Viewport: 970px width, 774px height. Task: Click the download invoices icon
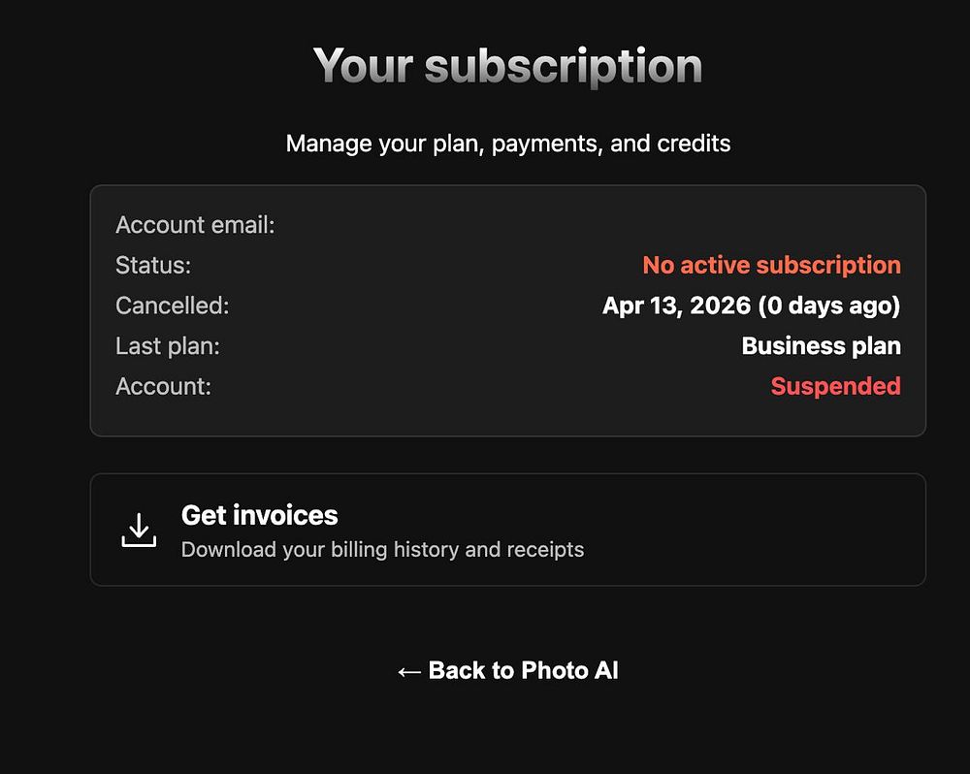point(139,530)
